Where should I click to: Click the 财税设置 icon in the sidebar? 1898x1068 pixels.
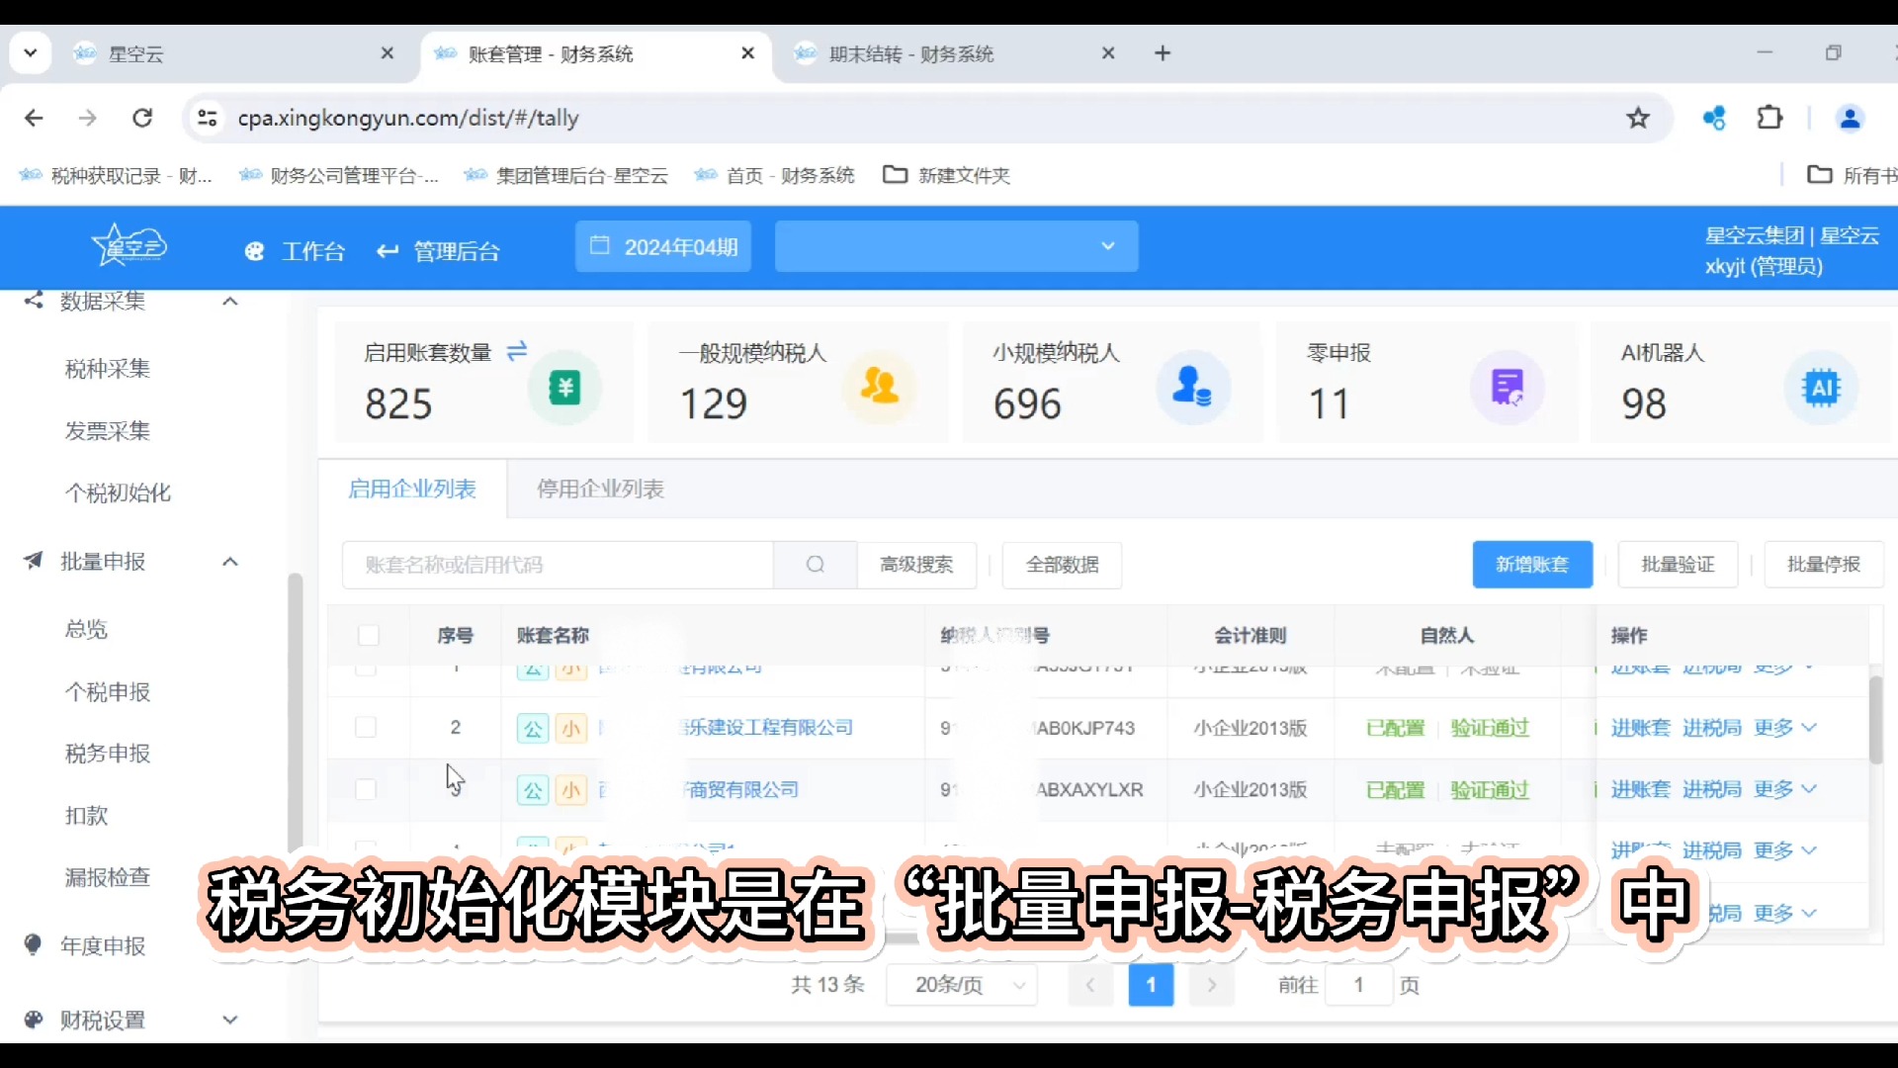[x=33, y=1020]
